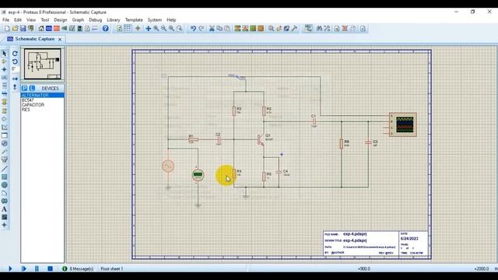
Task: Select the 2D Graphics Text tool
Action: pyautogui.click(x=4, y=209)
